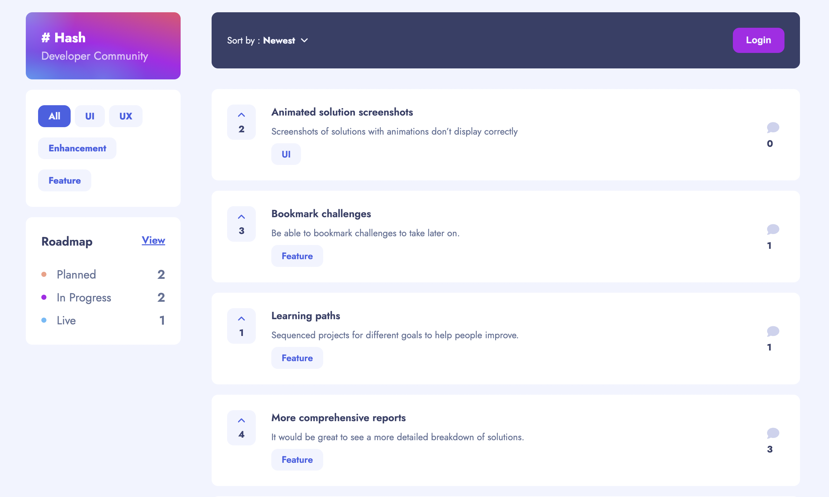Upvote the More comprehensive reports suggestion

[x=241, y=427]
